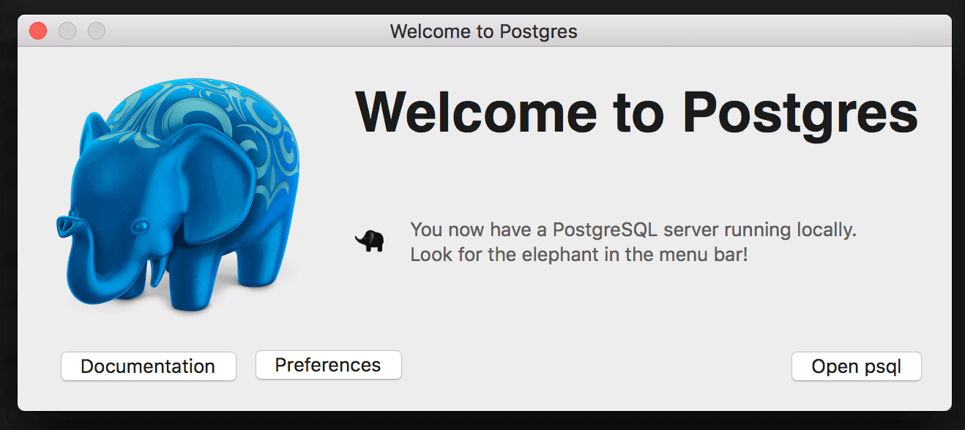
Task: Open the Documentation button
Action: pyautogui.click(x=149, y=366)
